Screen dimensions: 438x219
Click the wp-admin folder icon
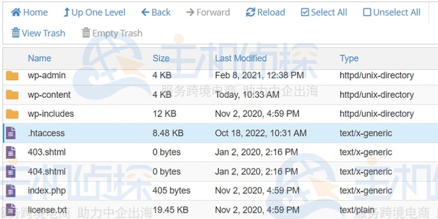12,76
